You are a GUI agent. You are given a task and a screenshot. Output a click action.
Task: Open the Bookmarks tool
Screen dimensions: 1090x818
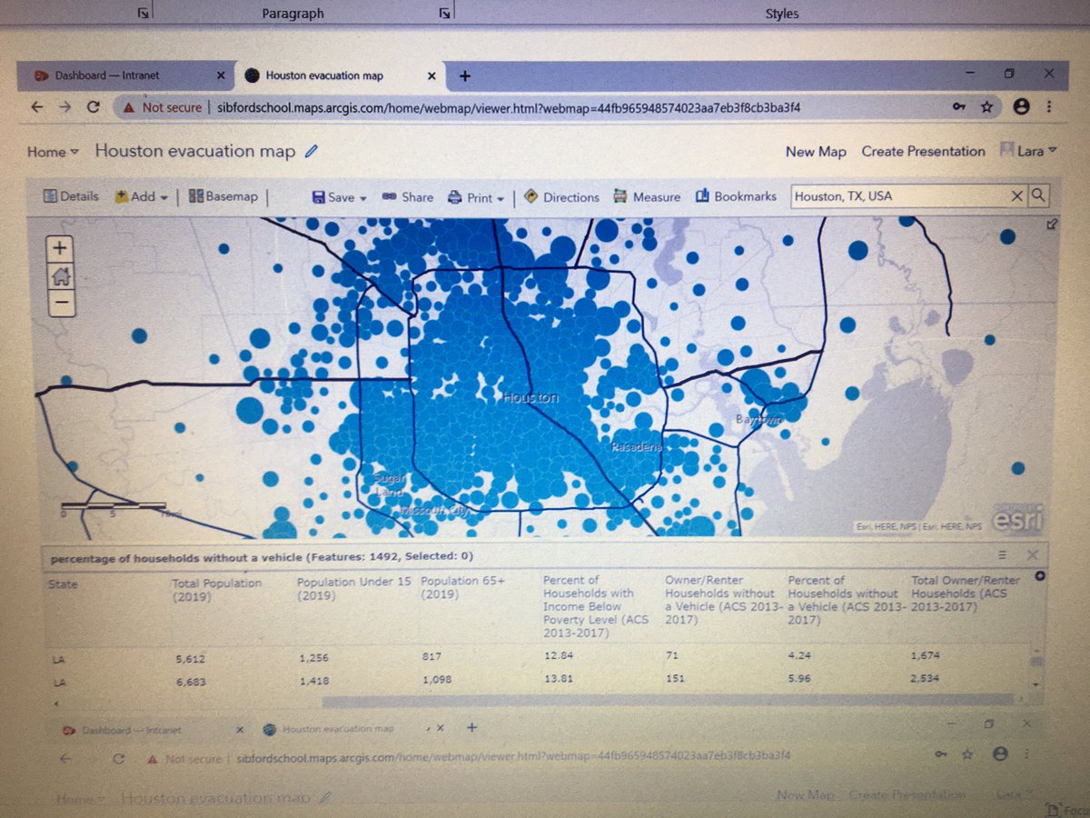pyautogui.click(x=736, y=196)
